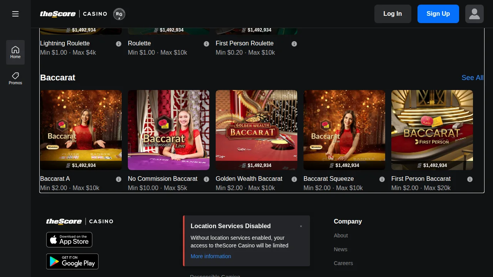493x277 pixels.
Task: Open First Person Baccarat thumbnail
Action: click(432, 130)
